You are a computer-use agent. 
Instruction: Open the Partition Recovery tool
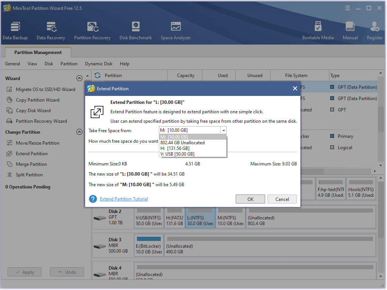pos(92,30)
